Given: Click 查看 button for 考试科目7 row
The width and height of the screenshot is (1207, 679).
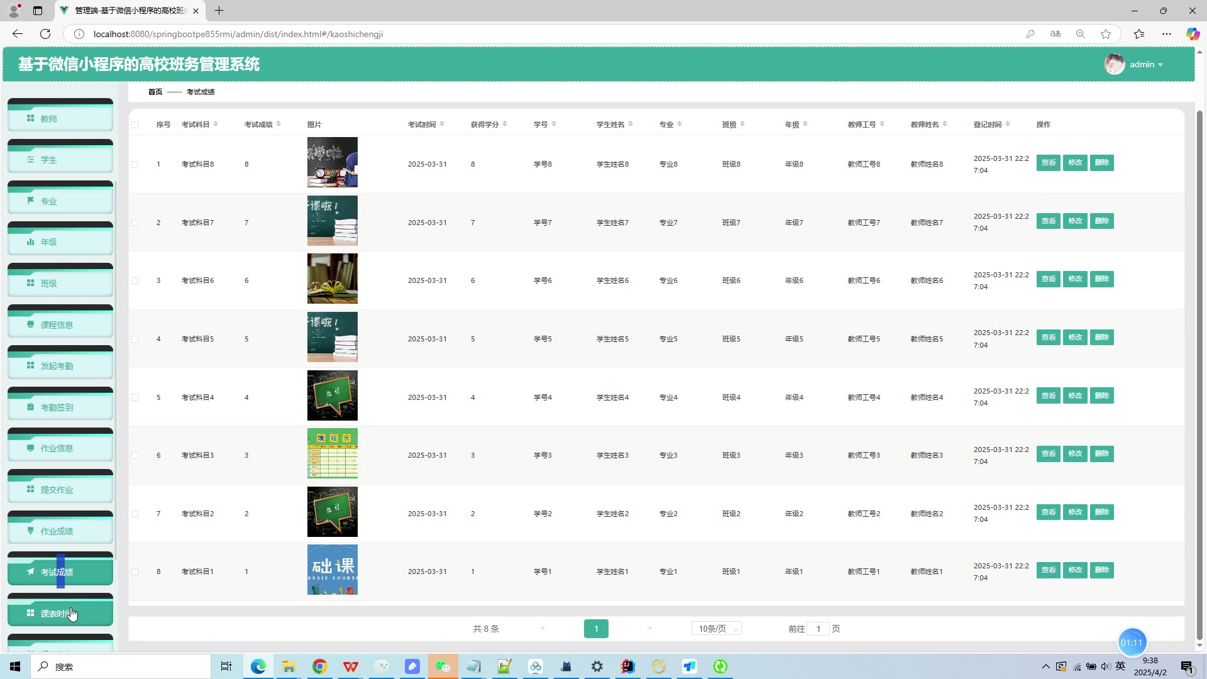Looking at the screenshot, I should point(1048,221).
